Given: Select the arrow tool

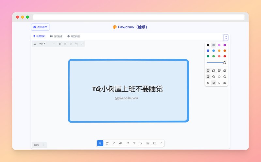Looking at the screenshot, I should [128, 143].
